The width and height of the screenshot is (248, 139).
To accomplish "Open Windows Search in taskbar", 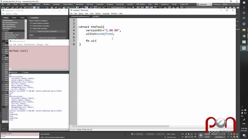I will tap(244, 8).
